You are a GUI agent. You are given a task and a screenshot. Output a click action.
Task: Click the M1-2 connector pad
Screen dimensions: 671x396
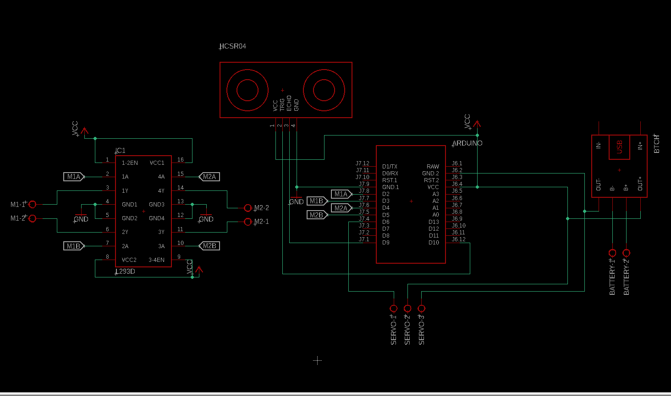pos(32,219)
